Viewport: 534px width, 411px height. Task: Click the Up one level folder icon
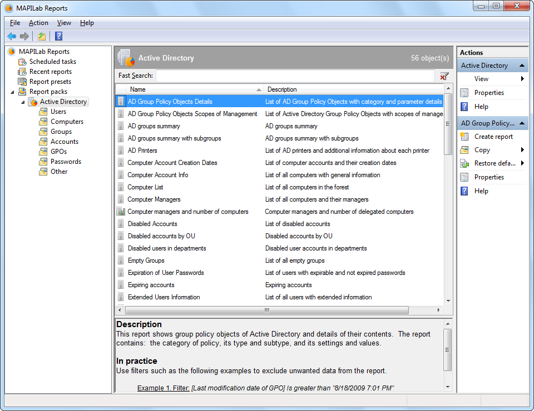click(42, 37)
